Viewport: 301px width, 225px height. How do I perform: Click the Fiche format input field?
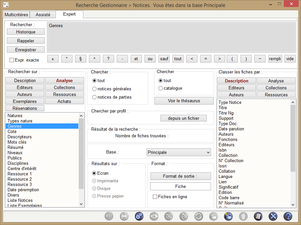(x=180, y=187)
